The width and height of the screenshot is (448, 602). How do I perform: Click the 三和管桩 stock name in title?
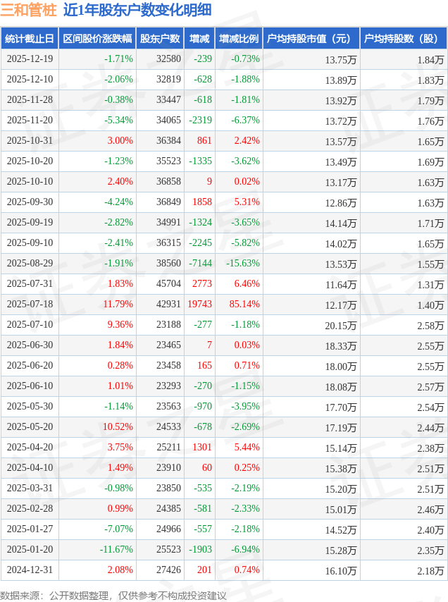pos(29,10)
